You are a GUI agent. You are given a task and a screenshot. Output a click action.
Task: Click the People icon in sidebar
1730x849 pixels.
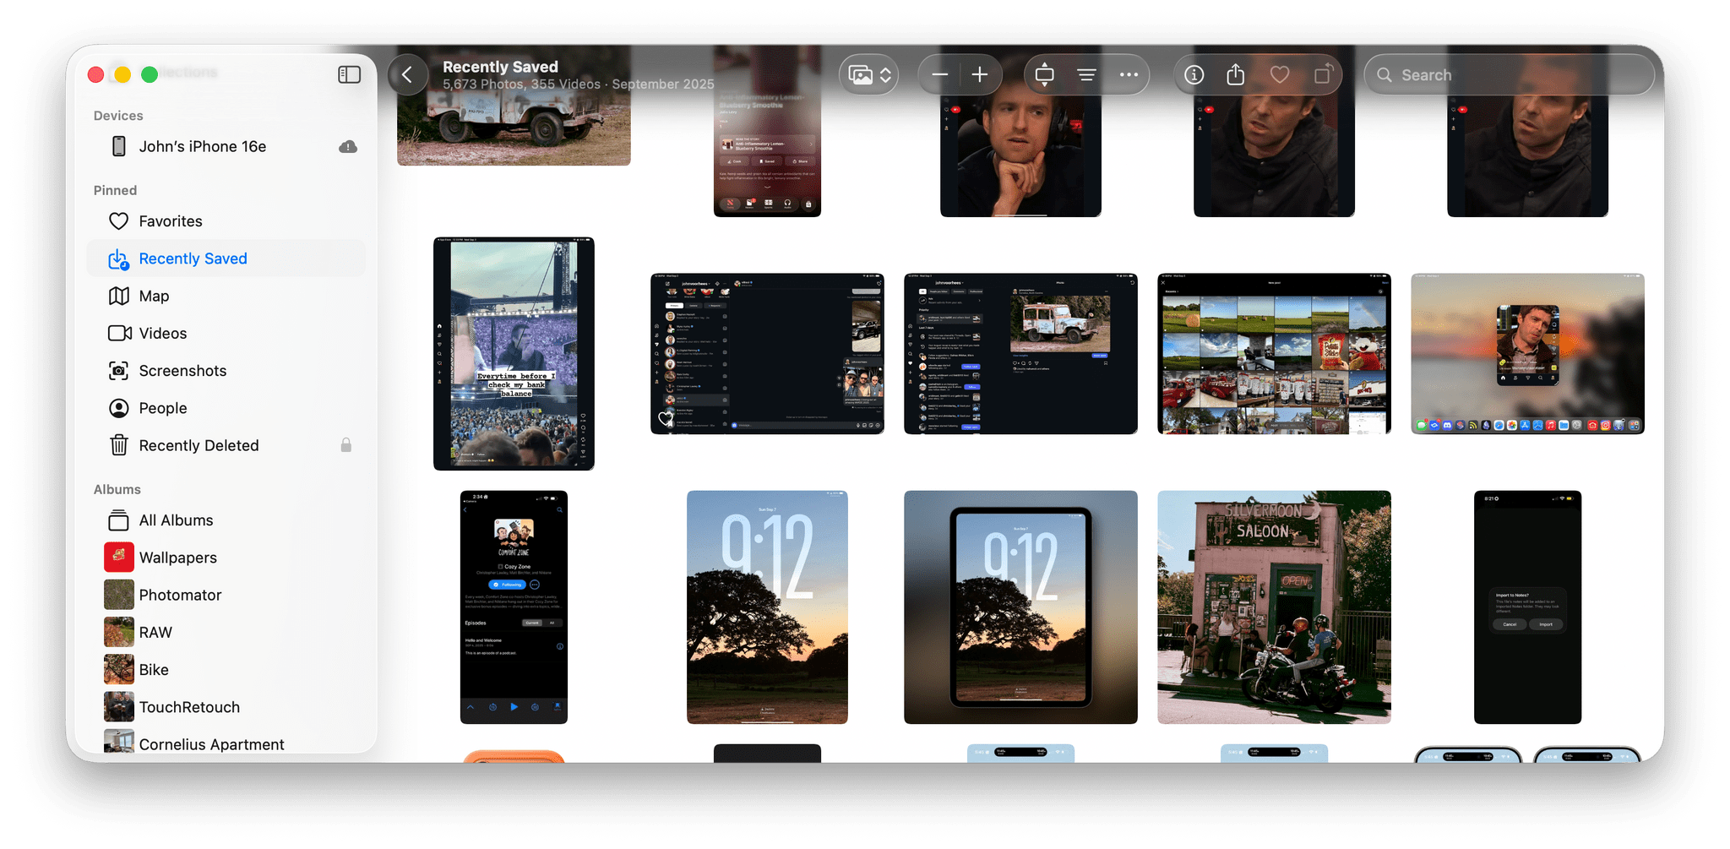point(119,408)
